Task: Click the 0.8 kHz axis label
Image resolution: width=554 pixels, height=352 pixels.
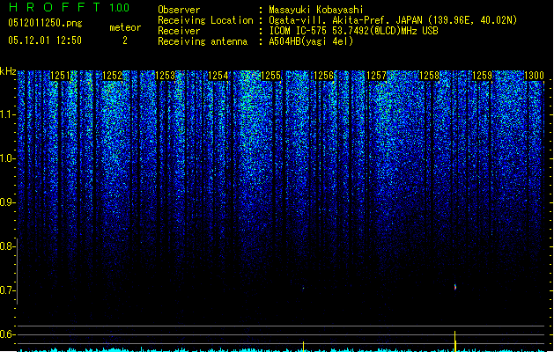Action: tap(7, 246)
